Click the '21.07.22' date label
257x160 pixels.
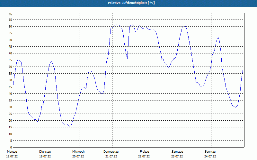point(111,156)
